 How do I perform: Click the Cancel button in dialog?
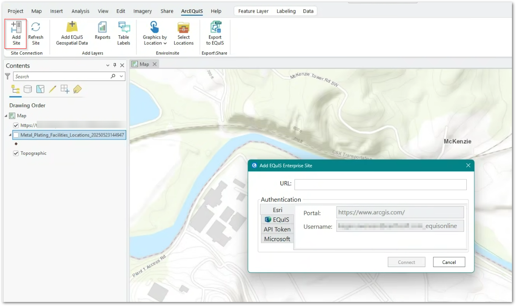(x=449, y=262)
